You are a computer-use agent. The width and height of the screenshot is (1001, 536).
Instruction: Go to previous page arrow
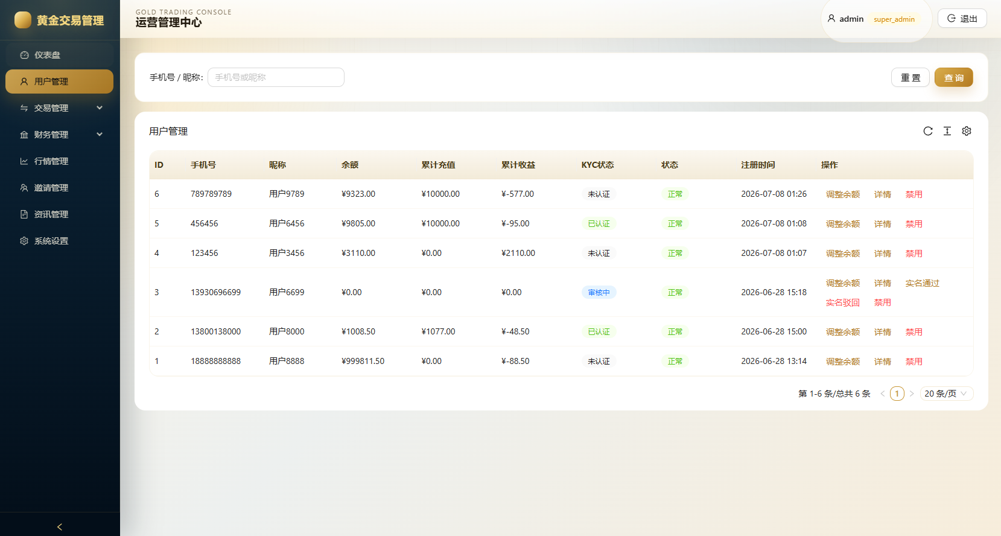point(883,394)
